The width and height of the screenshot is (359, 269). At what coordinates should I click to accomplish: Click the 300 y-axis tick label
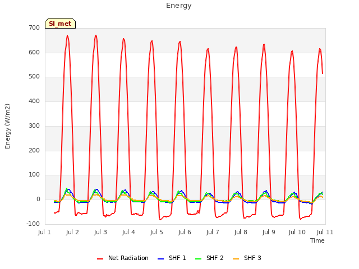point(34,126)
